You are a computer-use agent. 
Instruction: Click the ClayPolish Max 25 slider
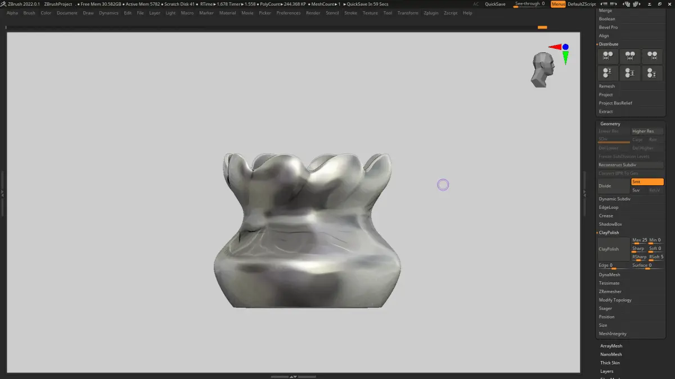(x=639, y=241)
